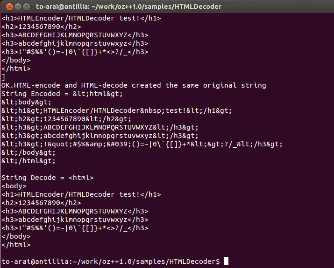Image resolution: width=334 pixels, height=268 pixels.
Task: Maximize the terminal window
Action: click(26, 7)
